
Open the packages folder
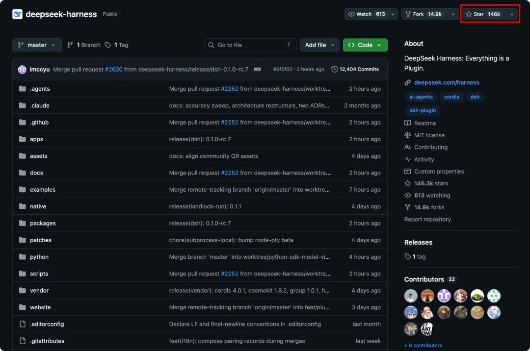pyautogui.click(x=43, y=223)
